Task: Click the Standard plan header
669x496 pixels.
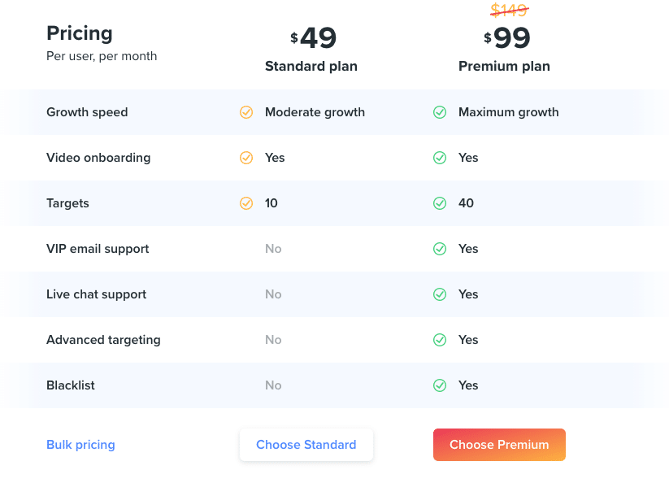Action: click(311, 66)
